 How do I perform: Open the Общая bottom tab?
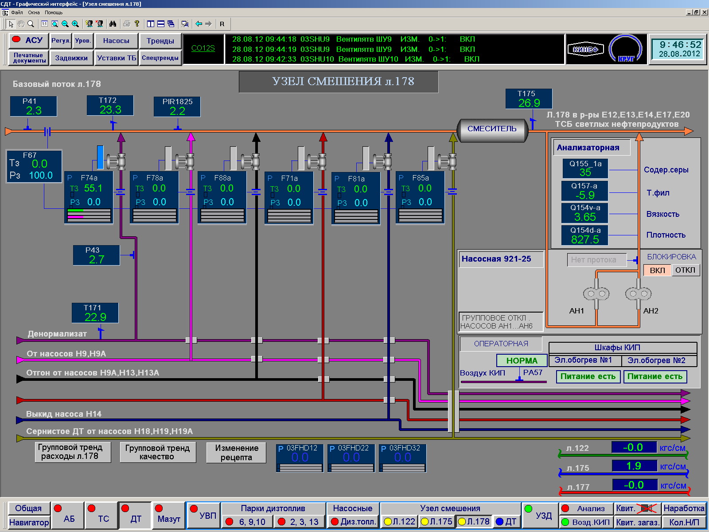click(28, 509)
